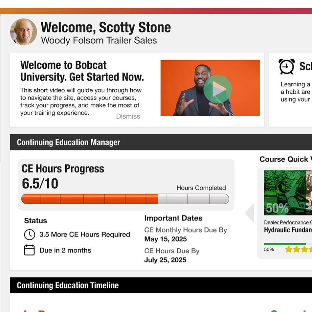Image resolution: width=312 pixels, height=312 pixels.
Task: Click the calendar icon beside due date
Action: pyautogui.click(x=29, y=250)
